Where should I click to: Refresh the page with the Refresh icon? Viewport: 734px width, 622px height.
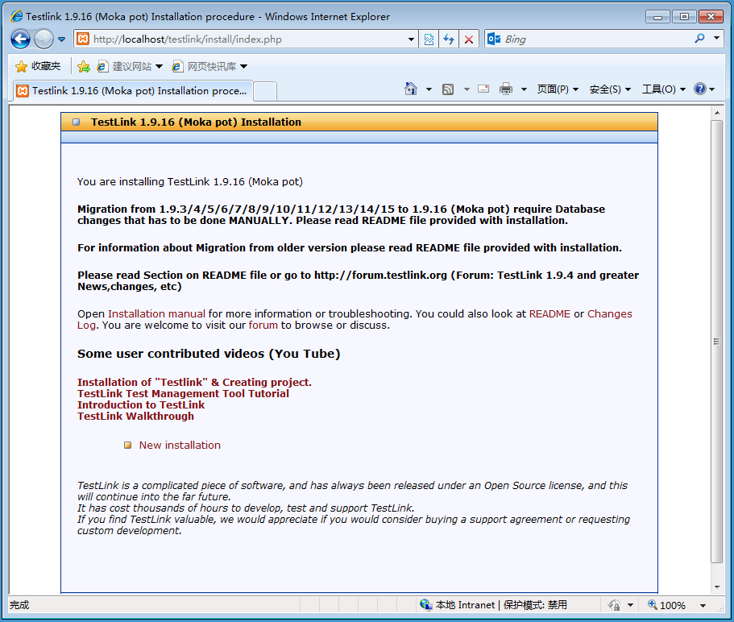pos(449,39)
